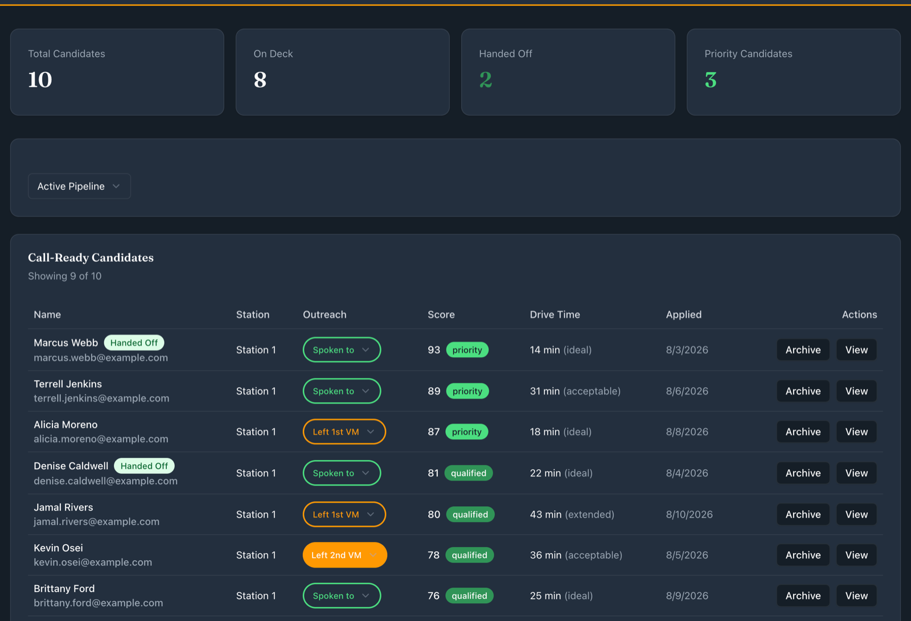Open Terrell Jenkins' Spoken to outreach dropdown
Viewport: 911px width, 621px height.
[x=342, y=391]
